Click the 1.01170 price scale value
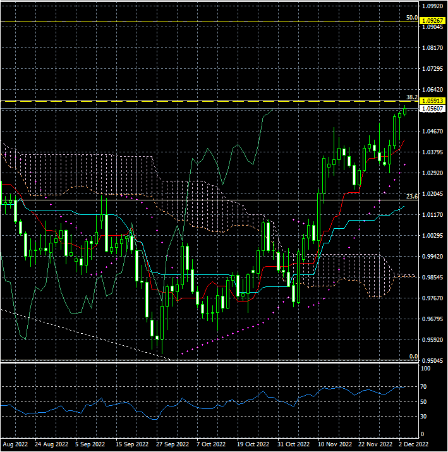Viewport: 448px width, 452px height. pyautogui.click(x=432, y=215)
